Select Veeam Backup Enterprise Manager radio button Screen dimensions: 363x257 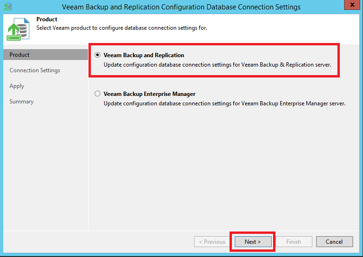pyautogui.click(x=97, y=94)
